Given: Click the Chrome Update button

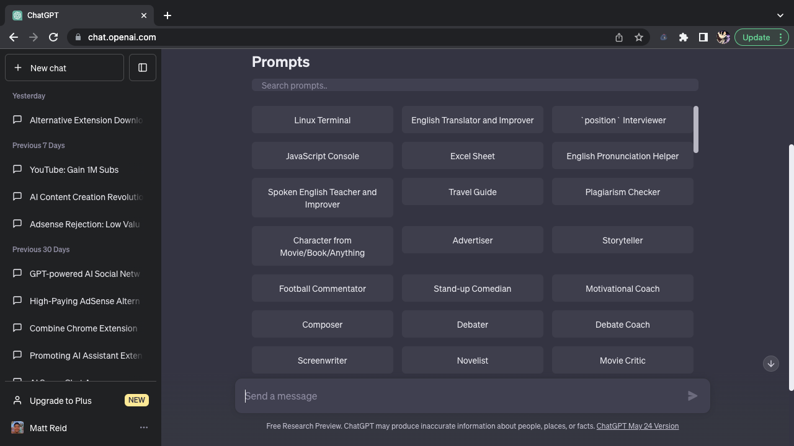Looking at the screenshot, I should (x=762, y=37).
